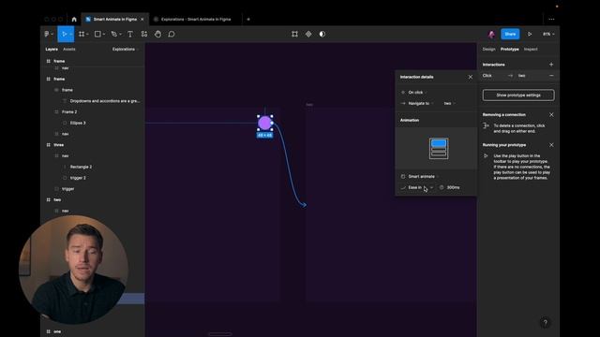
Task: Click the animation preview thumbnail
Action: coord(439,148)
